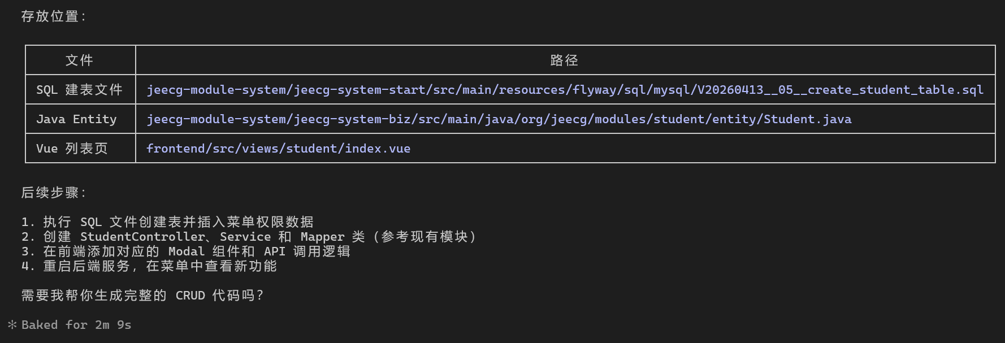1005x343 pixels.
Task: Open the frontend student index.vue path link
Action: (x=278, y=149)
